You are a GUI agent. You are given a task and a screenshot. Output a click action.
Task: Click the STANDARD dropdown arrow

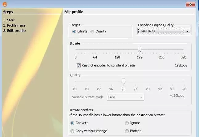(187, 31)
